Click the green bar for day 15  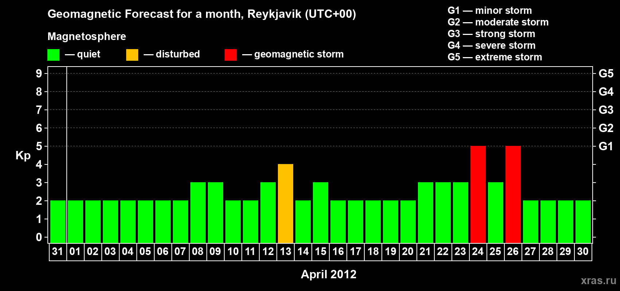321,212
